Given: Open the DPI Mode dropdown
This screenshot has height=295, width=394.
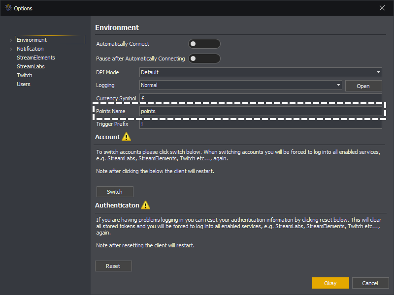Looking at the screenshot, I should point(261,72).
